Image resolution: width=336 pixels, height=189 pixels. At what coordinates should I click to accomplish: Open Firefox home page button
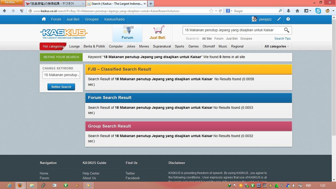point(297,11)
